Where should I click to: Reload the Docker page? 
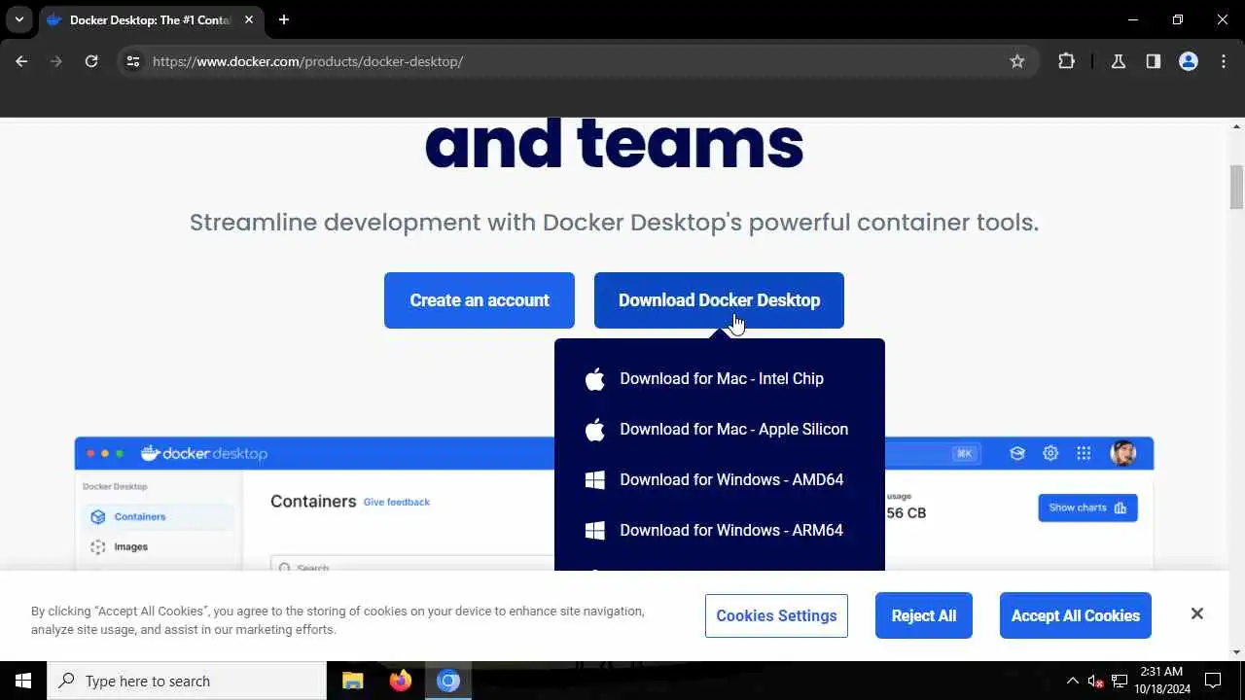coord(91,61)
